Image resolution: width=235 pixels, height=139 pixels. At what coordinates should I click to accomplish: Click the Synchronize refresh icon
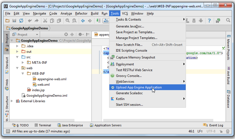click(x=21, y=21)
